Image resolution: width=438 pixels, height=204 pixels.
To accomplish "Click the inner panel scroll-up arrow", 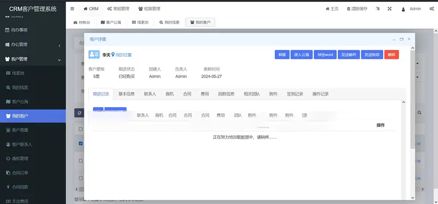I will coord(404,102).
